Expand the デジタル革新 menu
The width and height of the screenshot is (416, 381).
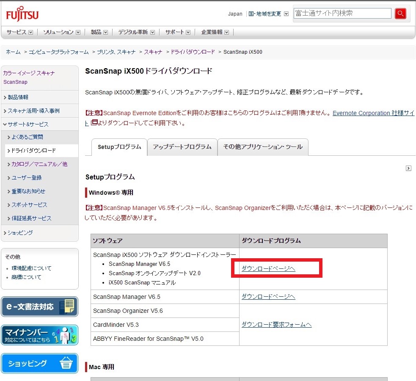[136, 32]
